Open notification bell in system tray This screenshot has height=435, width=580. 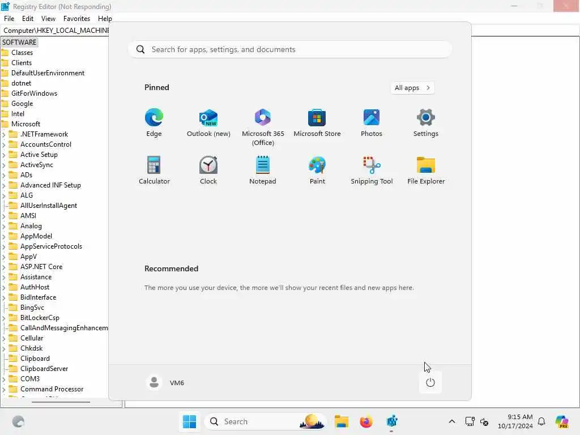(541, 421)
